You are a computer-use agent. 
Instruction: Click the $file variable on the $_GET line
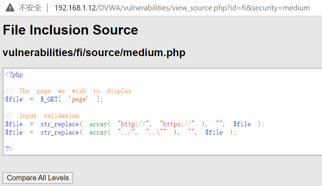pyautogui.click(x=14, y=99)
